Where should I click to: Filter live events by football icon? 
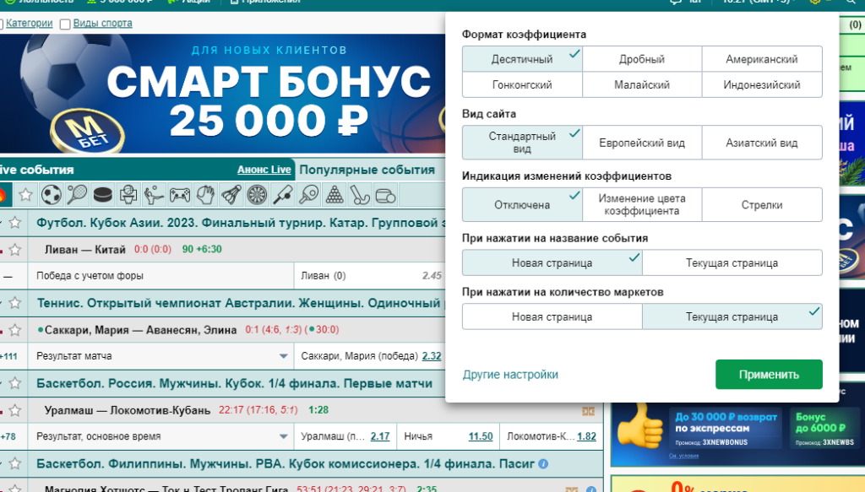[52, 195]
